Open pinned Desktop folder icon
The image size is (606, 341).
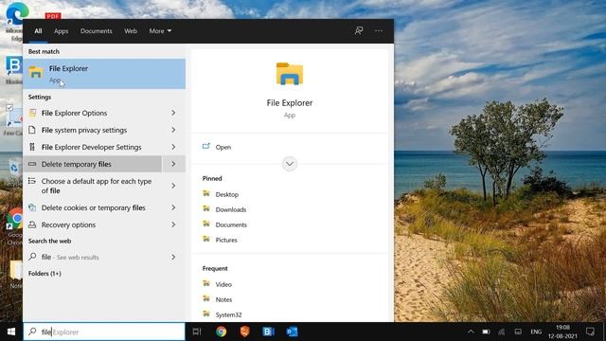point(206,193)
